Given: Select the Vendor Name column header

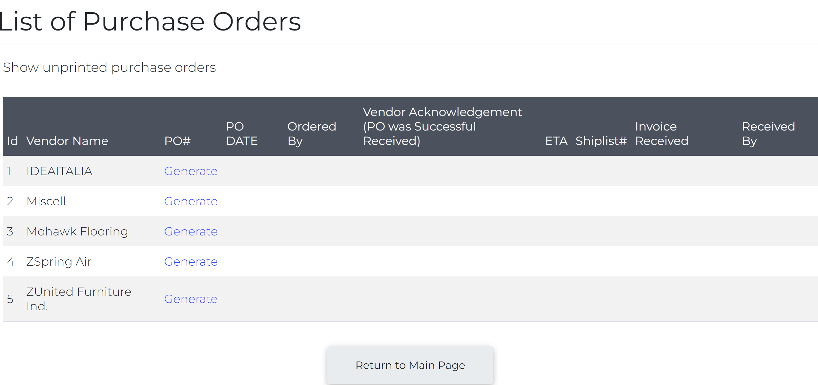Looking at the screenshot, I should pyautogui.click(x=67, y=141).
